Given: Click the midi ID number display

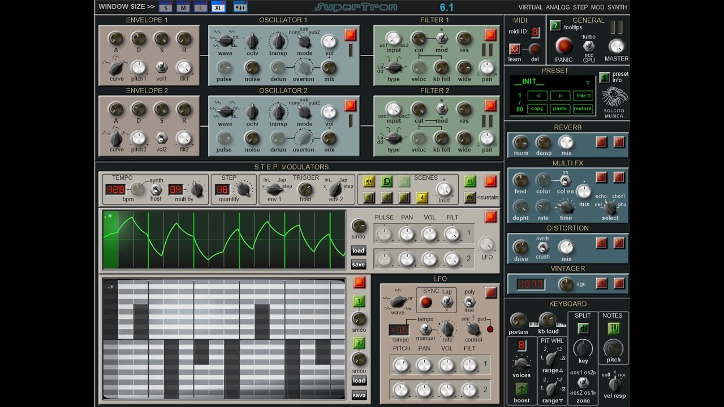Looking at the screenshot, I should (535, 32).
